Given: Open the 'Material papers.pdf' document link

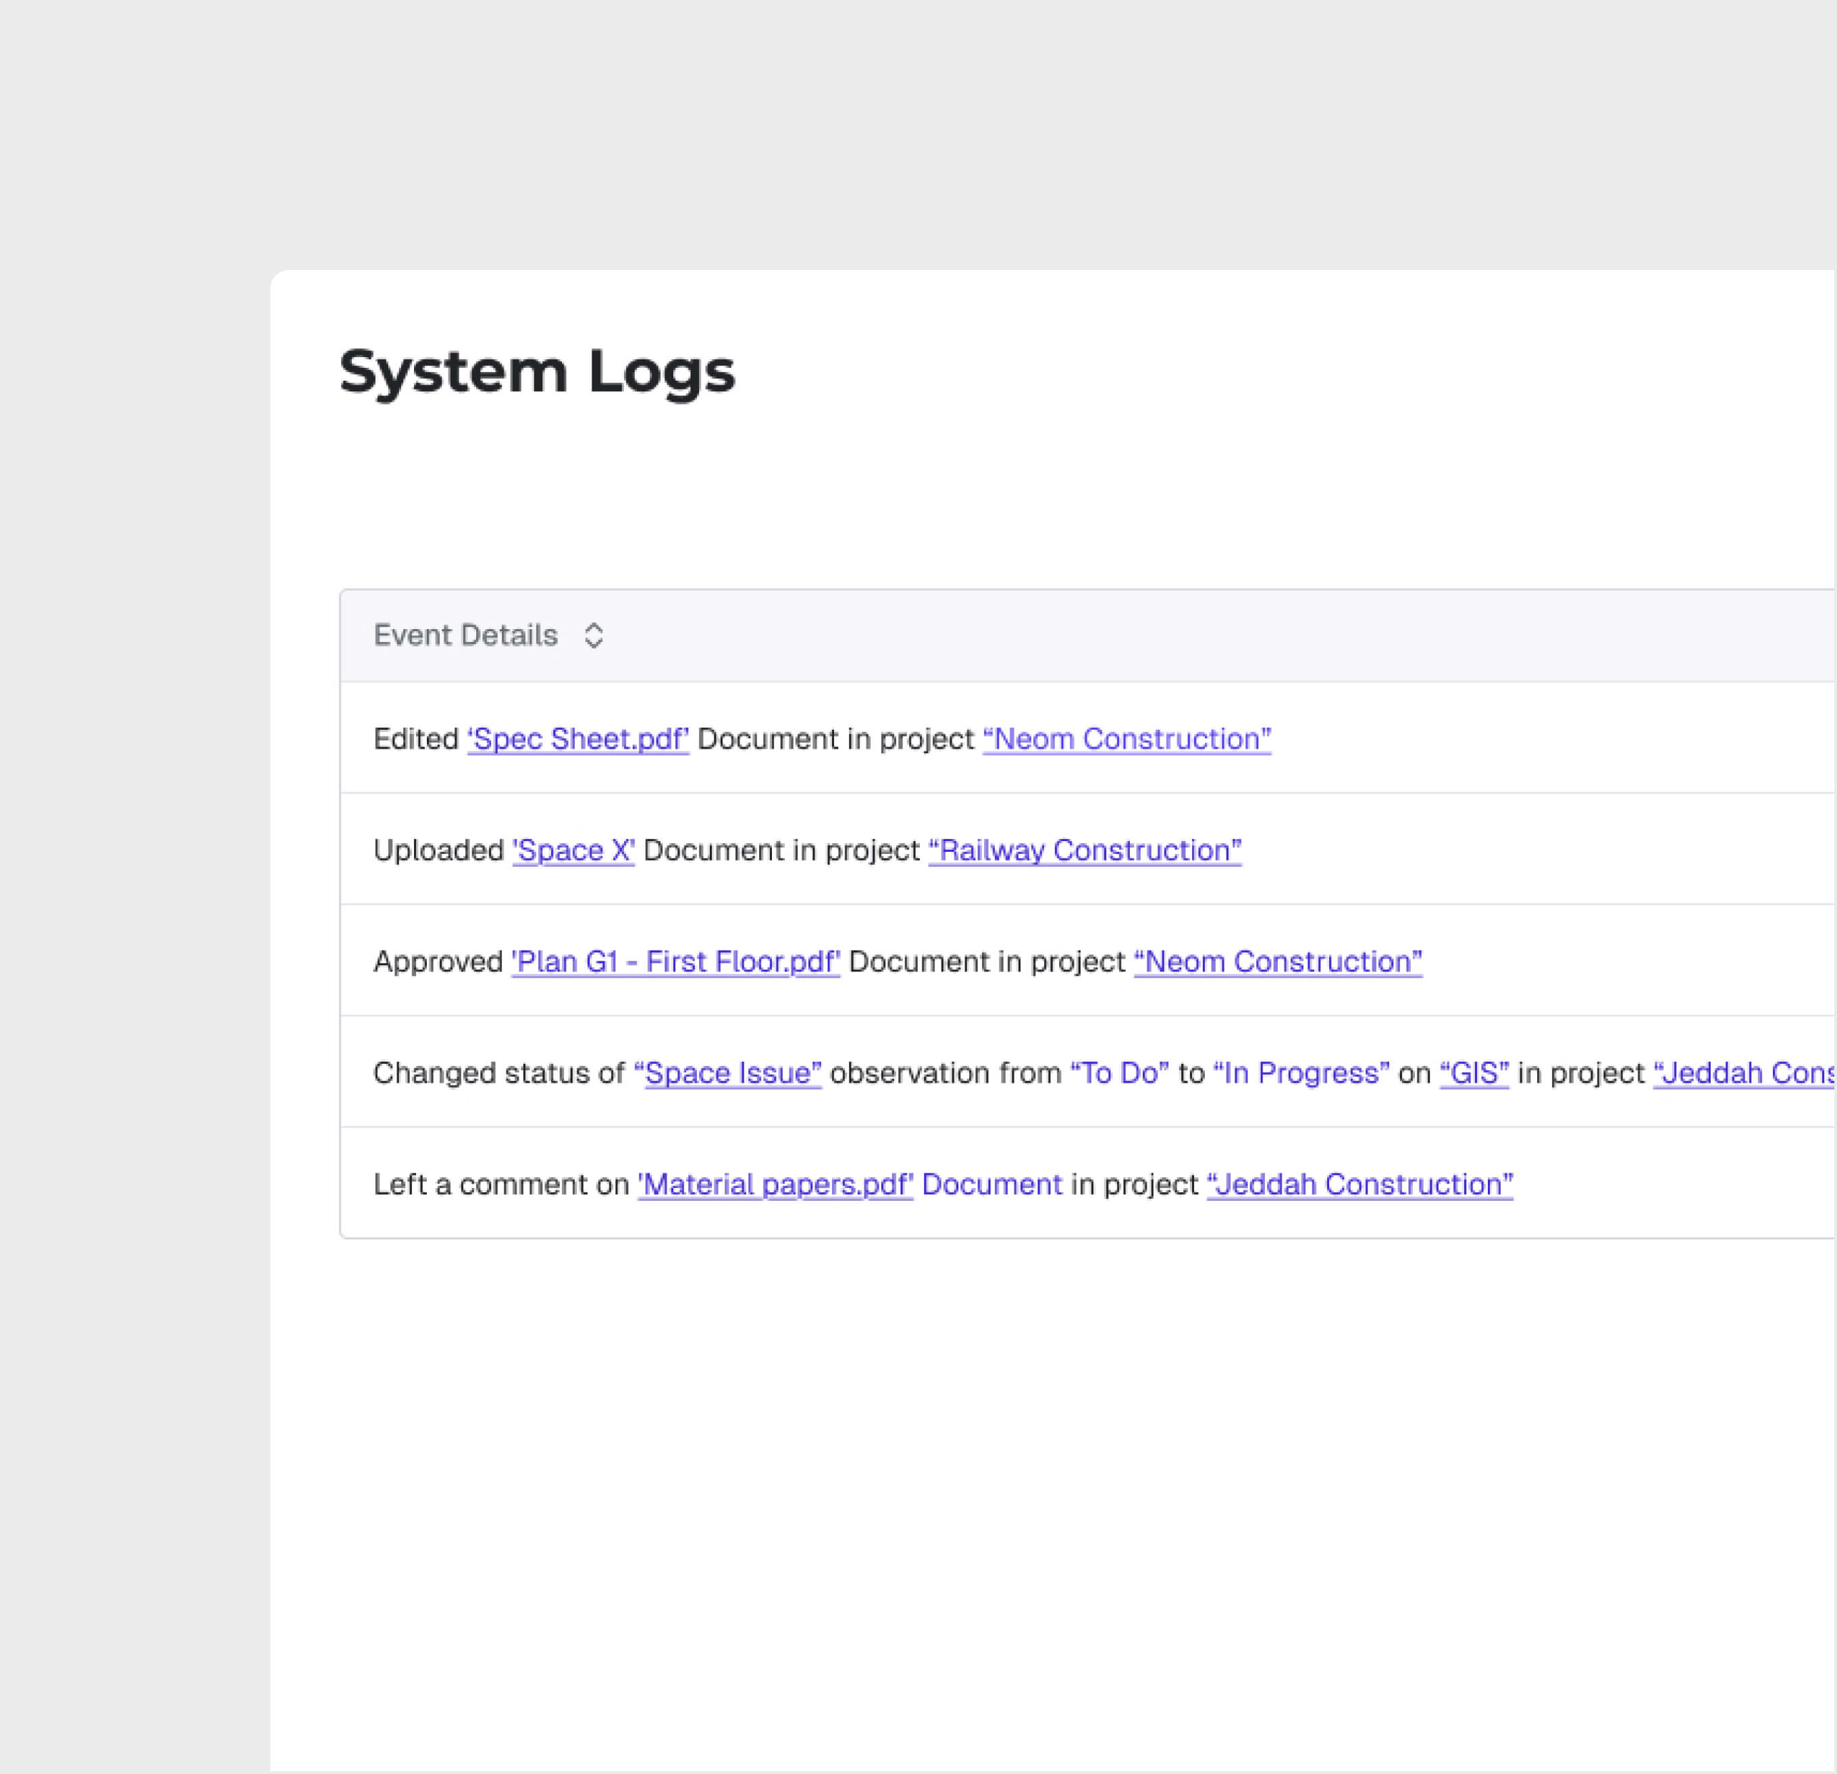Looking at the screenshot, I should pos(774,1185).
